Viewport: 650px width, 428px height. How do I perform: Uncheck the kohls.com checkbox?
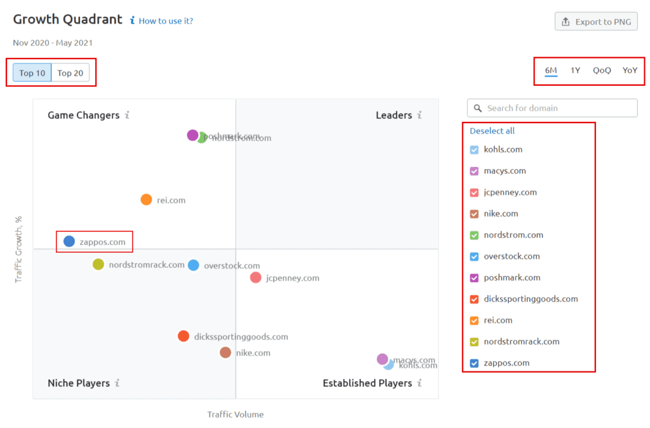tap(474, 150)
